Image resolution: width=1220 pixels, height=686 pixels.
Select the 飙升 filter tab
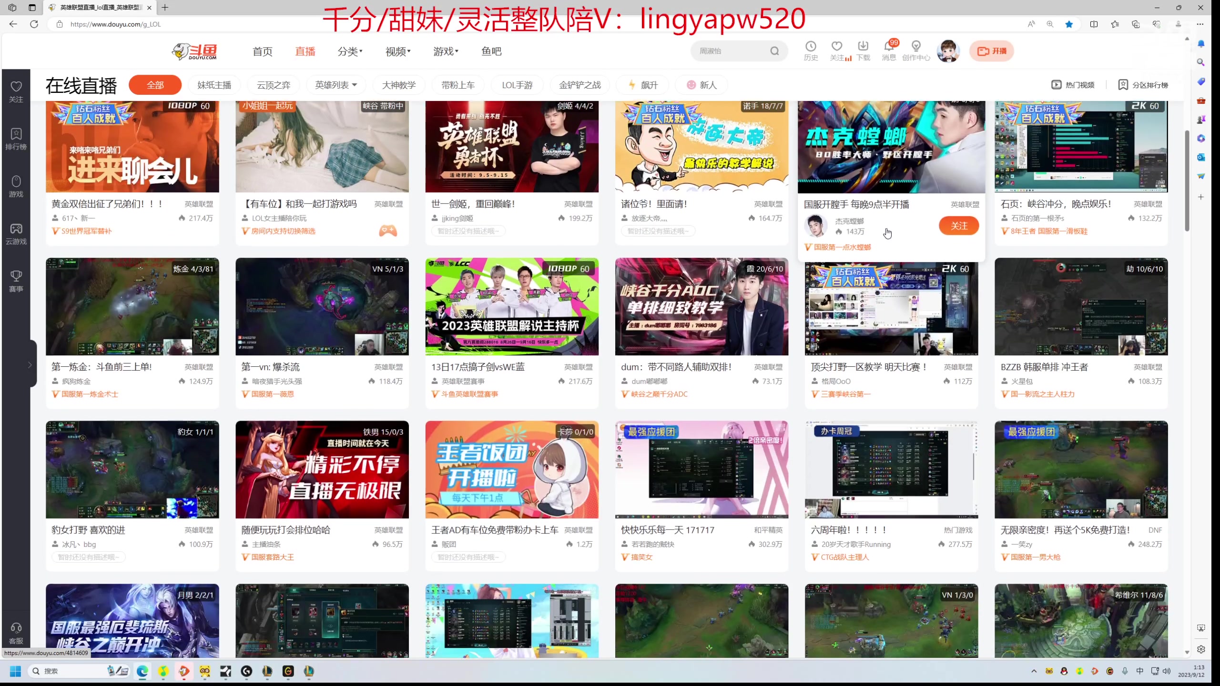(642, 85)
